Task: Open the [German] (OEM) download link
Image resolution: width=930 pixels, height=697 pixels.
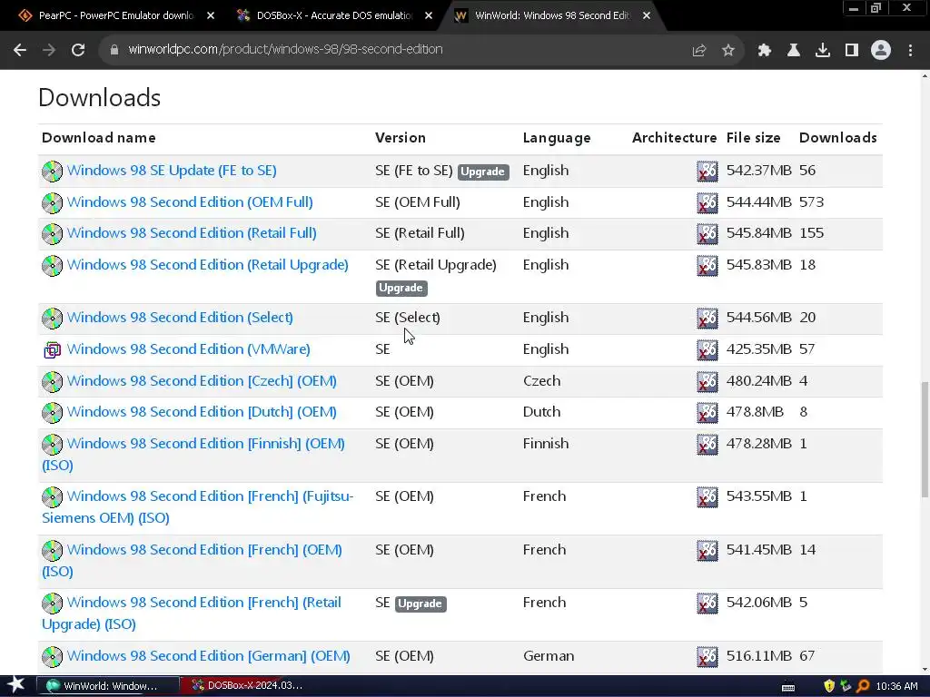Action: tap(208, 656)
